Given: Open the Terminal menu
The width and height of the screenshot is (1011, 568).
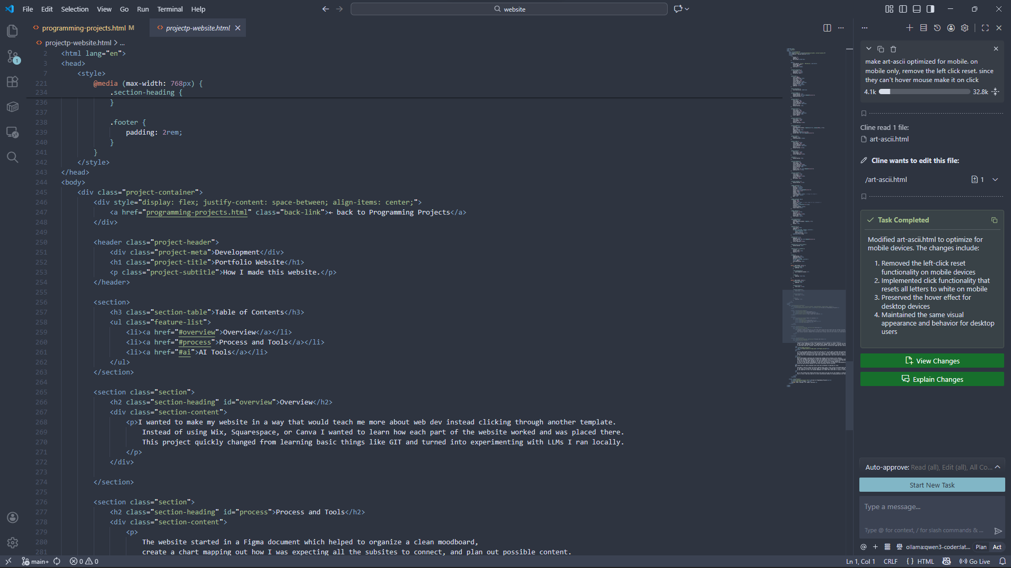Looking at the screenshot, I should (x=170, y=9).
